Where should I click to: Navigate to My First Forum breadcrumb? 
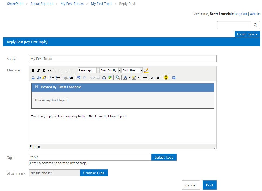click(x=72, y=4)
